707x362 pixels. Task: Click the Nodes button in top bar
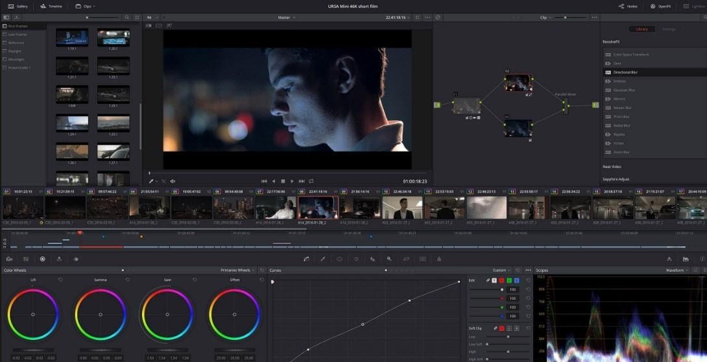pyautogui.click(x=627, y=6)
